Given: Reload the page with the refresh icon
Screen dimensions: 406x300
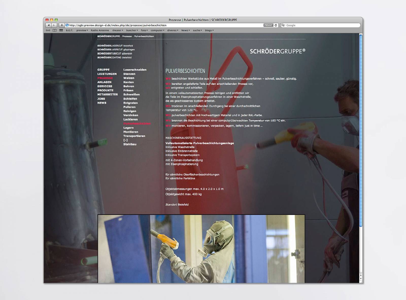Looking at the screenshot, I should 276,25.
